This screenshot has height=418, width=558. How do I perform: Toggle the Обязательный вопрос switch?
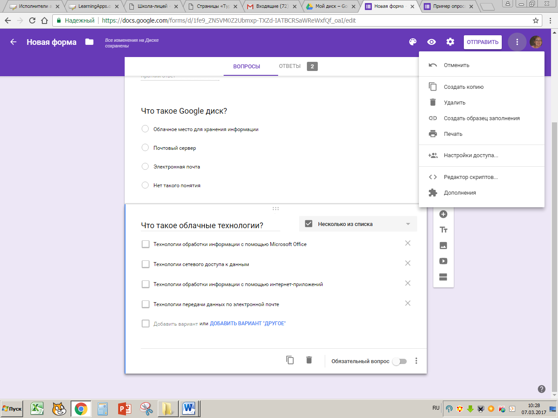399,361
